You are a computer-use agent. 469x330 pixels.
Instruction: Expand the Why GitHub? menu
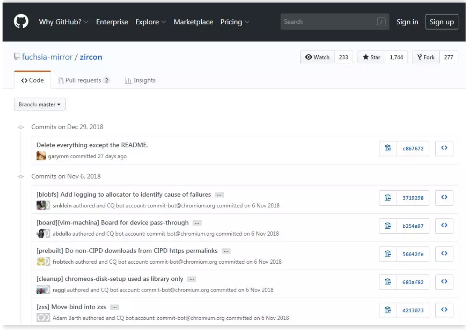pyautogui.click(x=63, y=22)
